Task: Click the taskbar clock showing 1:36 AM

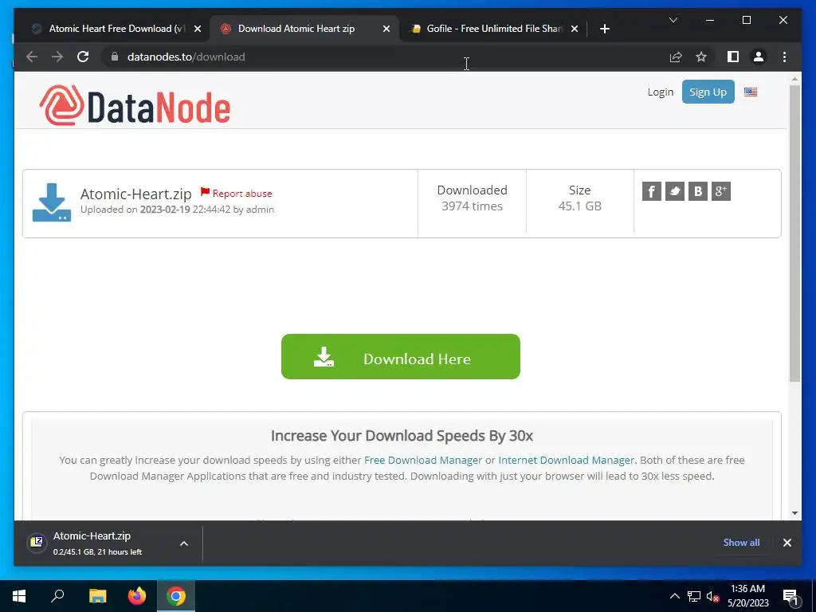Action: pos(747,596)
